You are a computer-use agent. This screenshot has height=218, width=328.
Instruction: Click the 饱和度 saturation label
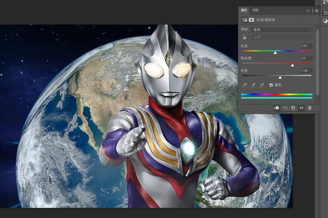pyautogui.click(x=246, y=58)
